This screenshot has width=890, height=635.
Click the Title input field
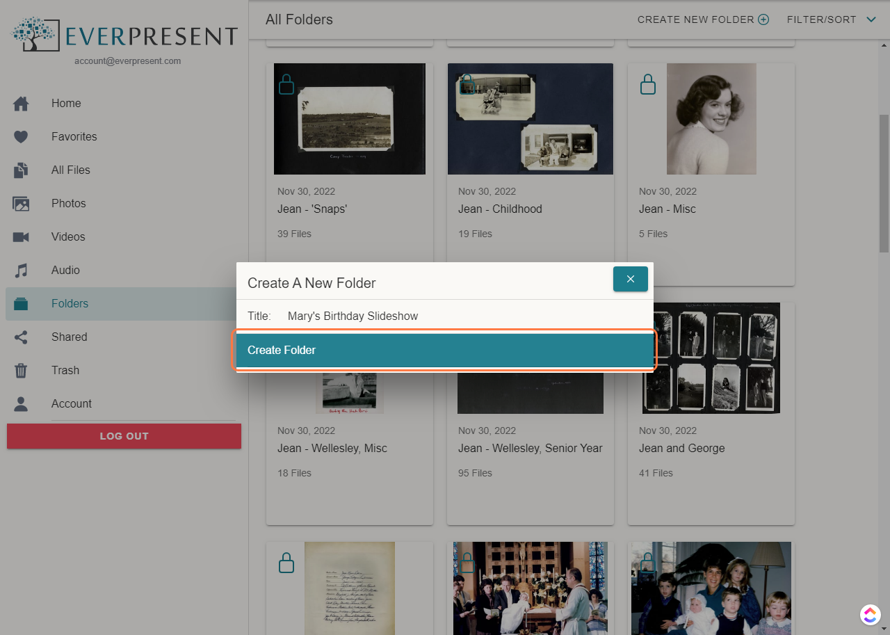pos(466,316)
